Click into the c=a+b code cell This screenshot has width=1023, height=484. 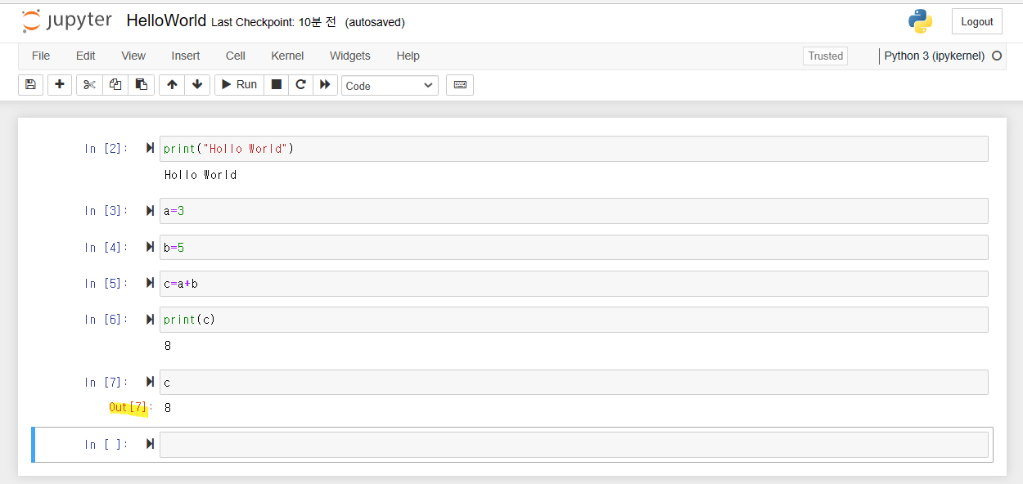point(574,283)
